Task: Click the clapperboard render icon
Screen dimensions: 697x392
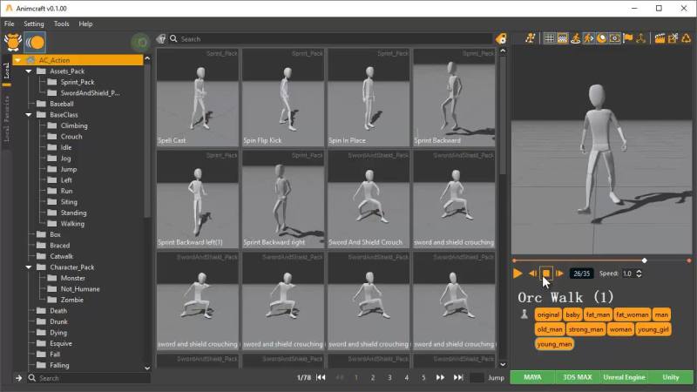Action: (x=660, y=38)
